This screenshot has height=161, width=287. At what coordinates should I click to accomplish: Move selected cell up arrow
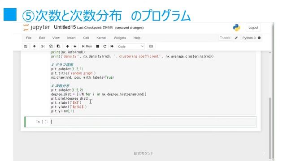pyautogui.click(x=68, y=47)
